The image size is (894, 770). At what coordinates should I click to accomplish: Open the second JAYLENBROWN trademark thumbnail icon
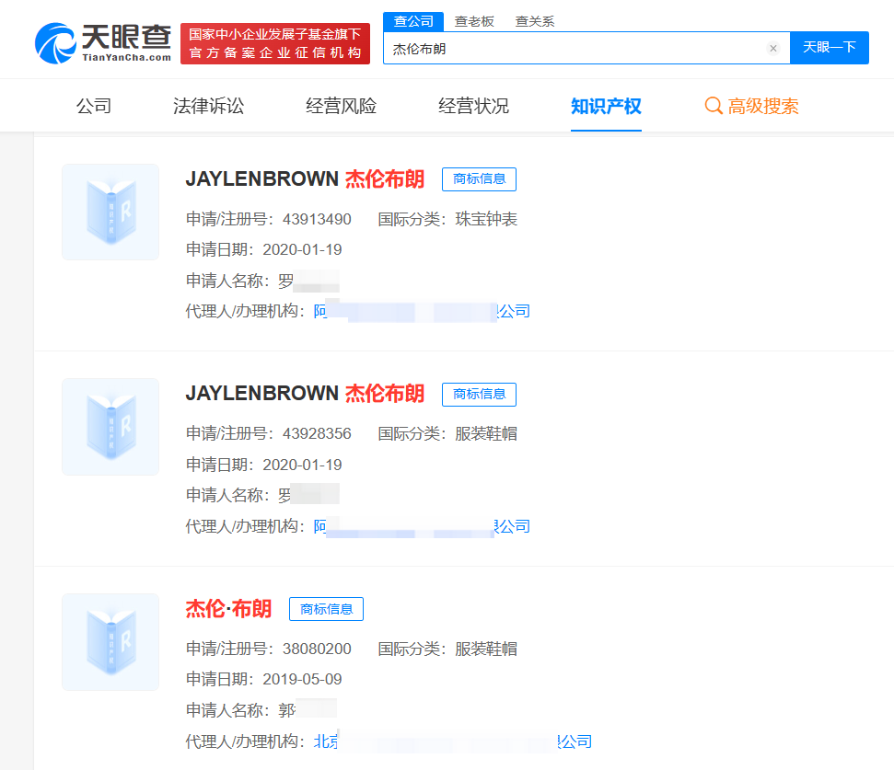110,427
